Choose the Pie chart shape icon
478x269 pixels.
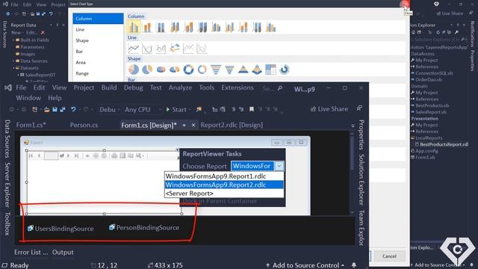coord(134,69)
